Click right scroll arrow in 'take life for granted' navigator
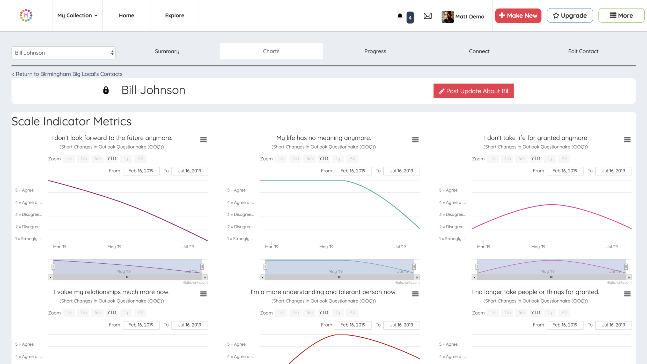Screen dimensions: 647x364 pos(629,277)
